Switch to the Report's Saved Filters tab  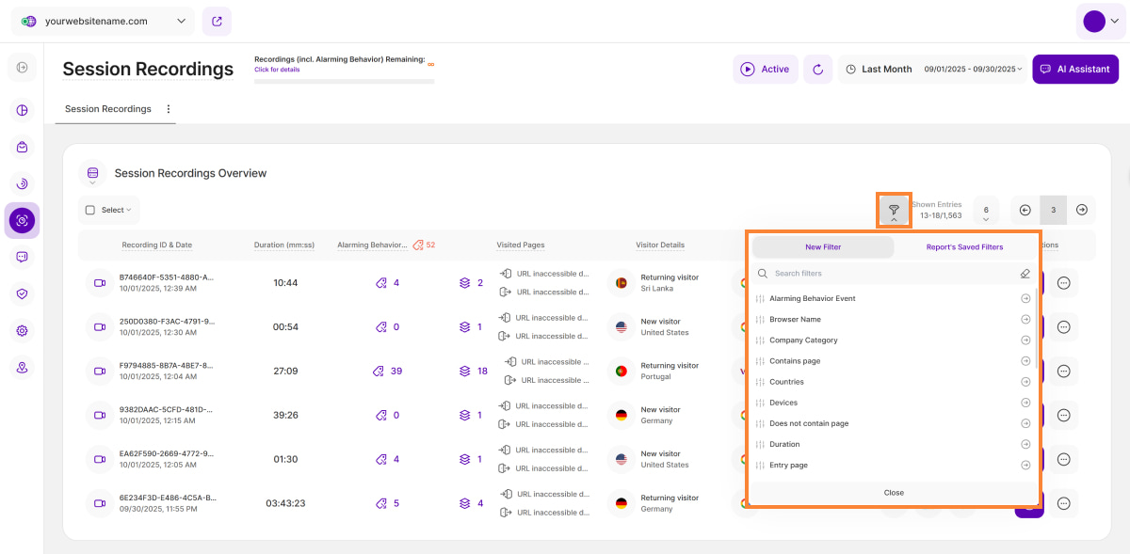click(x=962, y=246)
